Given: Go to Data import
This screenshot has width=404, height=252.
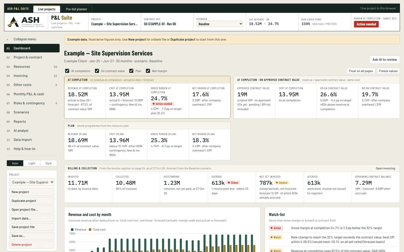Looking at the screenshot, I should [x=32, y=140].
